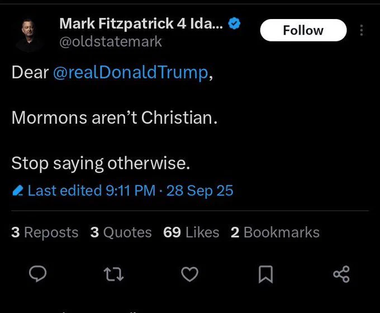Image resolution: width=380 pixels, height=313 pixels.
Task: View the Last edited 9:11 PM history
Action: coord(91,190)
